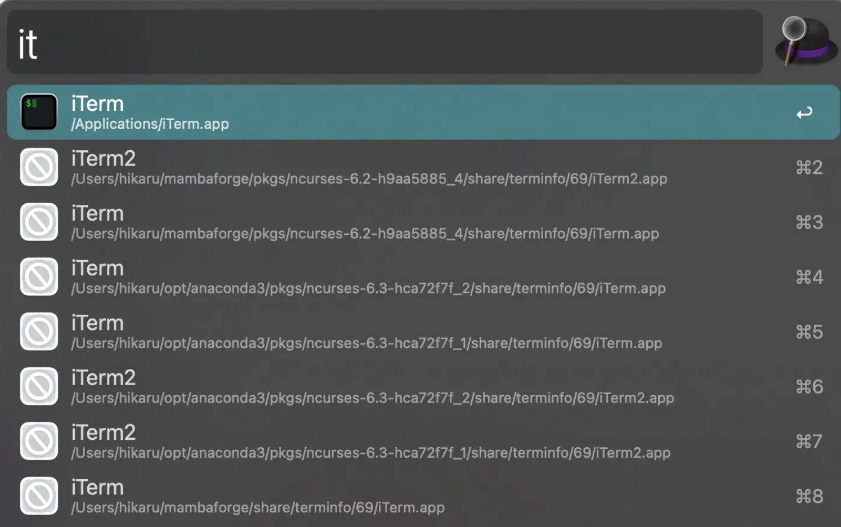
Task: Click the ⌘2 shortcut label
Action: (809, 167)
